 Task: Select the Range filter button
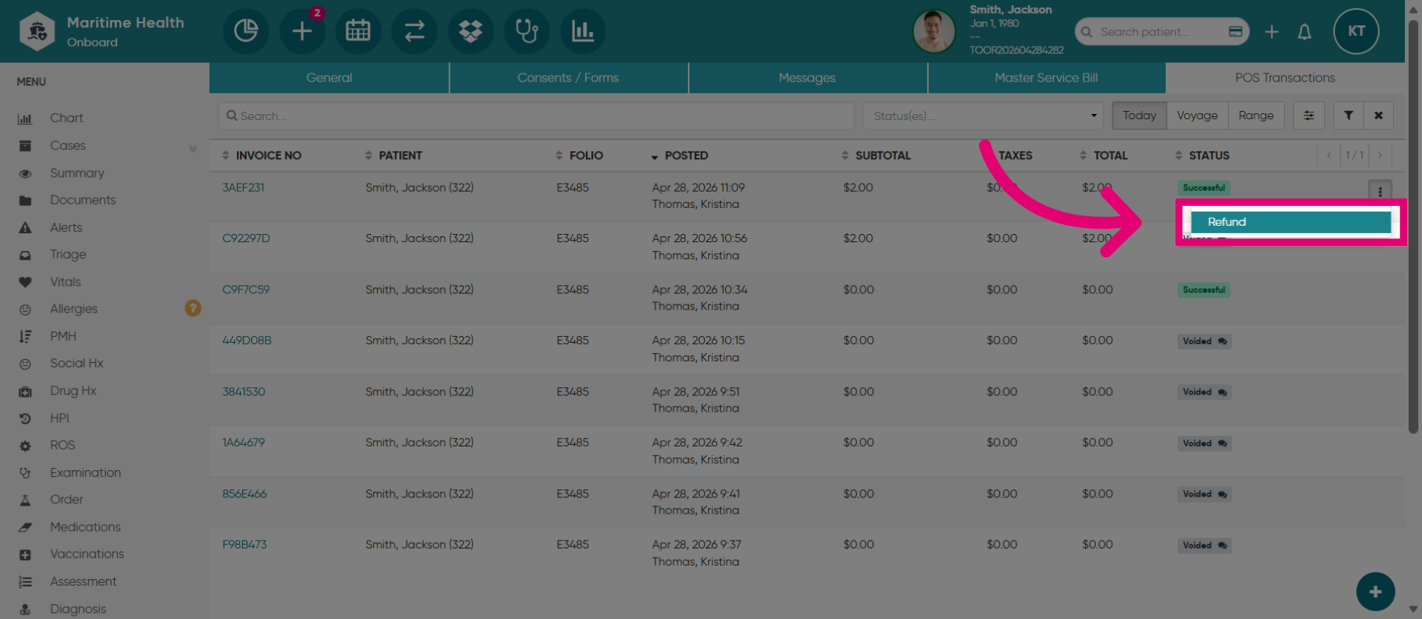click(1256, 116)
